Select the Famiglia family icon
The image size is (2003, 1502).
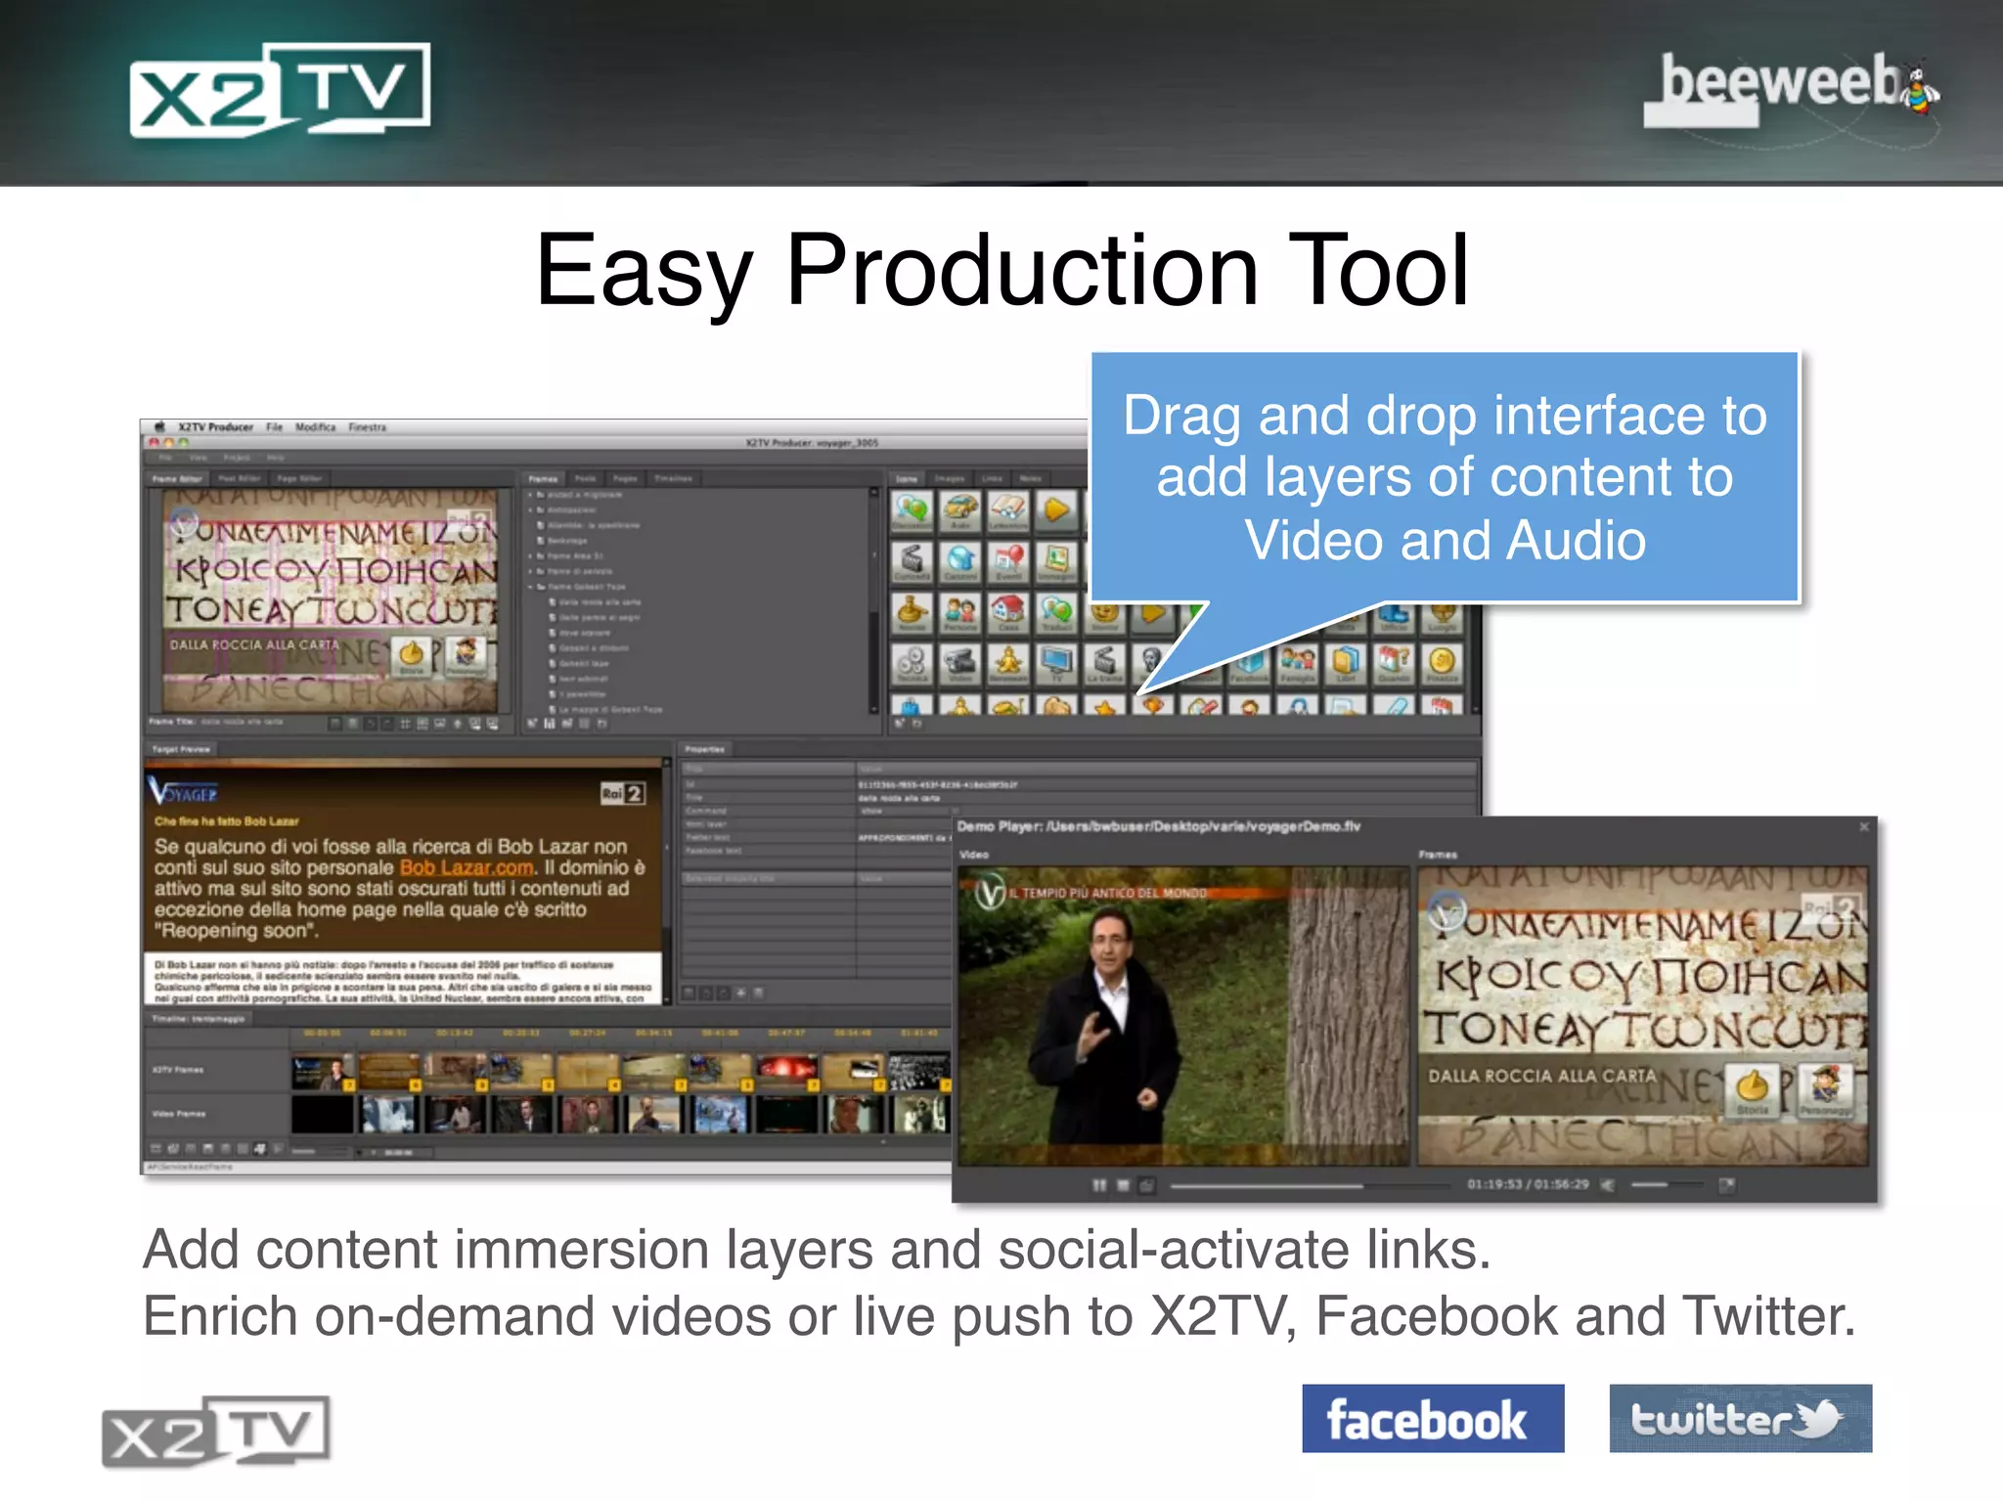click(x=1298, y=663)
